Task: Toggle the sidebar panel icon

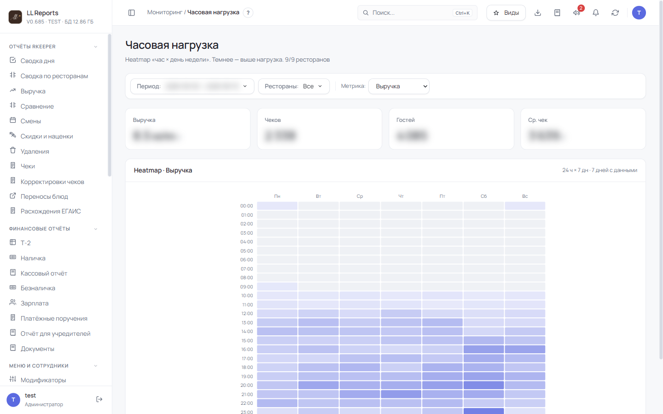Action: 132,13
